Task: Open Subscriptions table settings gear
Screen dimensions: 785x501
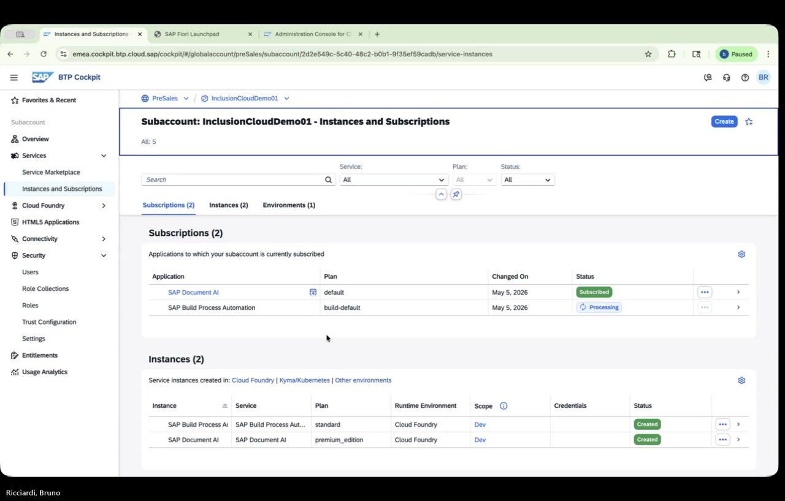Action: click(x=741, y=254)
